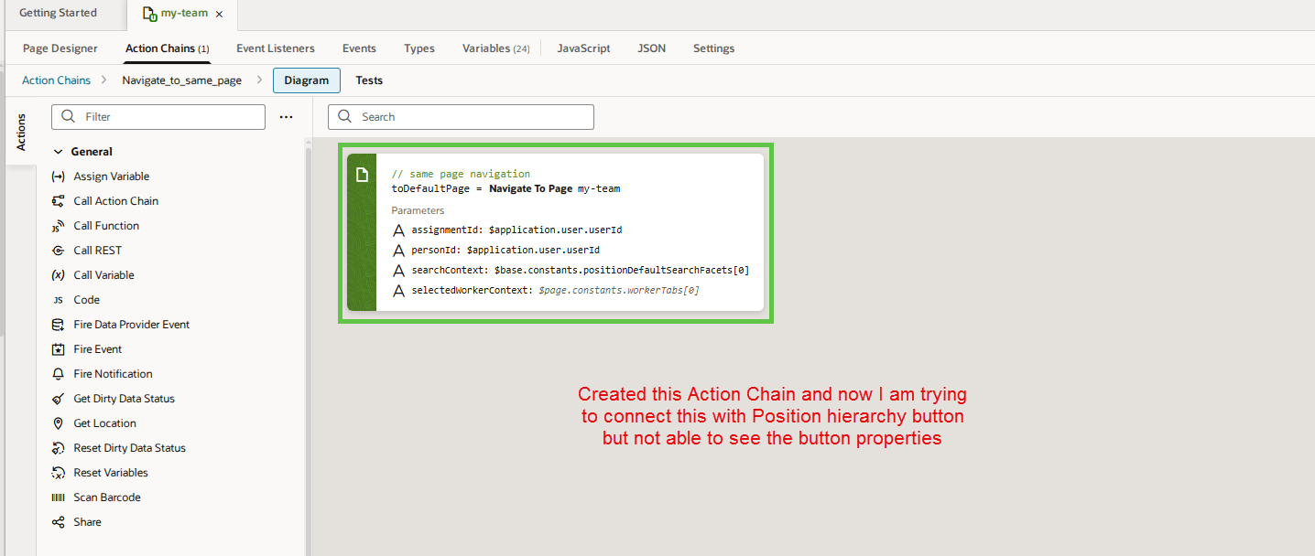Viewport: 1315px width, 556px height.
Task: Click the Scan Barcode icon
Action: [x=59, y=497]
